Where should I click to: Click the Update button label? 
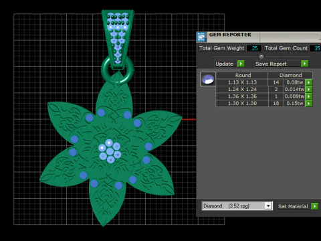(224, 64)
